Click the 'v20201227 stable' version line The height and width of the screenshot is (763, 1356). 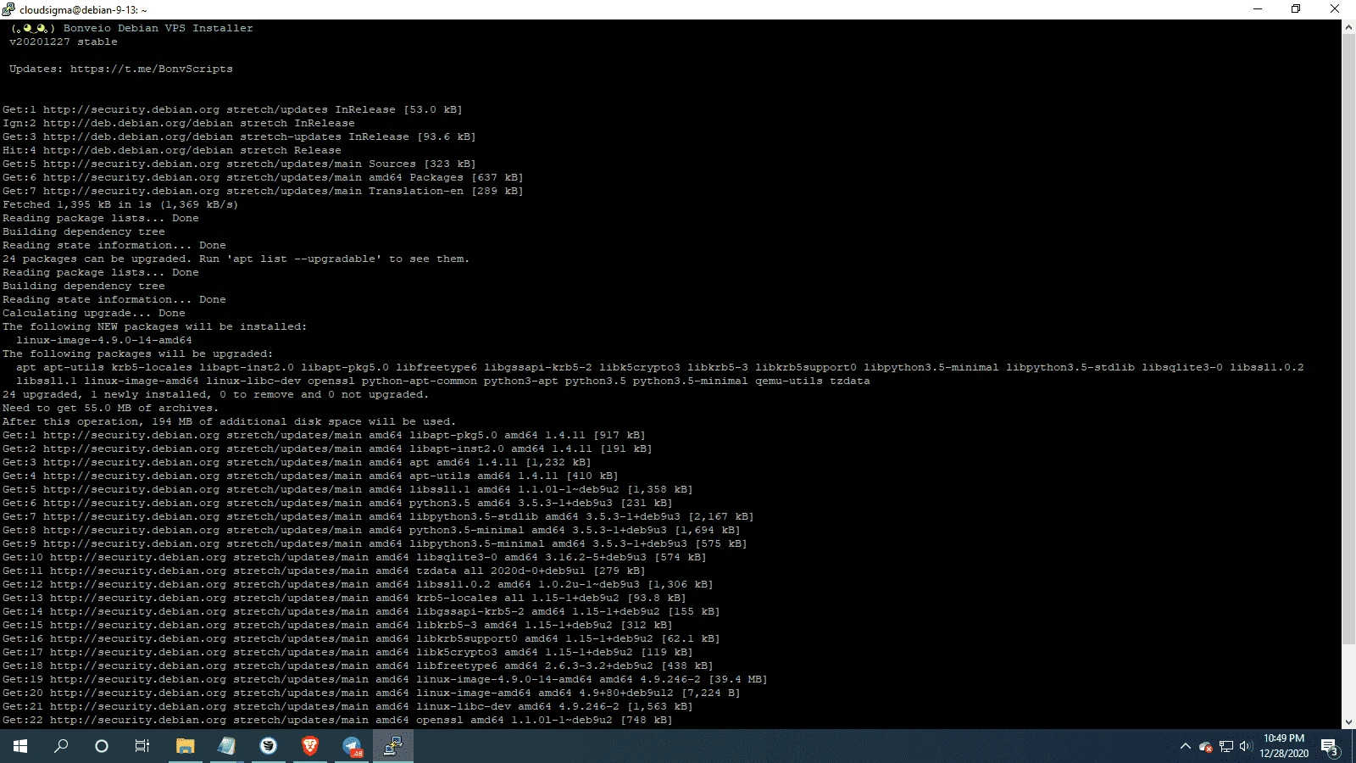[64, 42]
